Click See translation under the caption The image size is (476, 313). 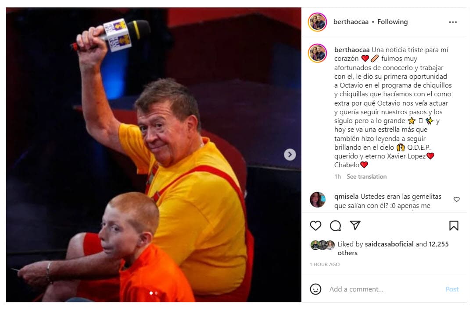367,177
